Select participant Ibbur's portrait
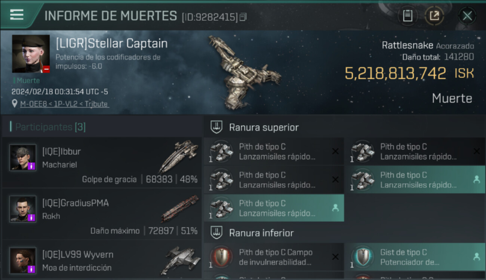The height and width of the screenshot is (280, 486). (x=23, y=157)
